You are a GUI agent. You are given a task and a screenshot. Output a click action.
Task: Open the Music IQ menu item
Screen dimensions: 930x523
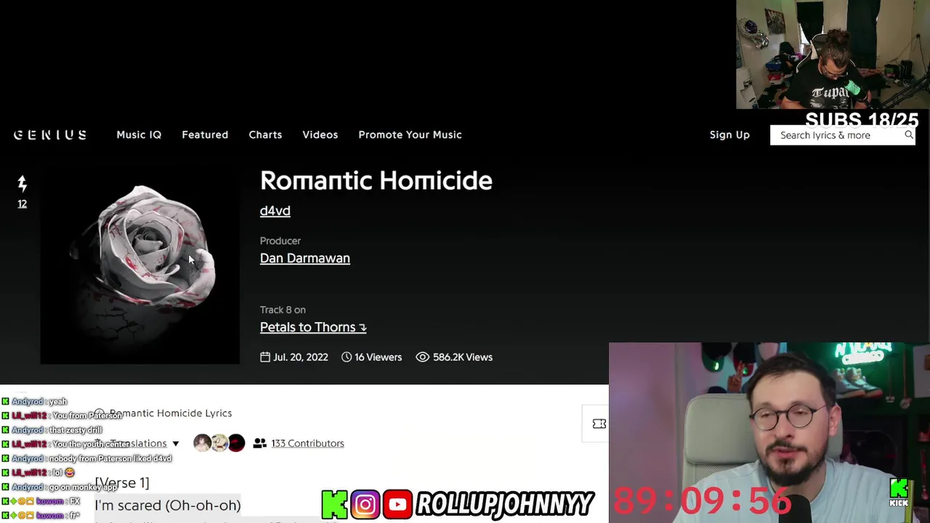(x=139, y=134)
